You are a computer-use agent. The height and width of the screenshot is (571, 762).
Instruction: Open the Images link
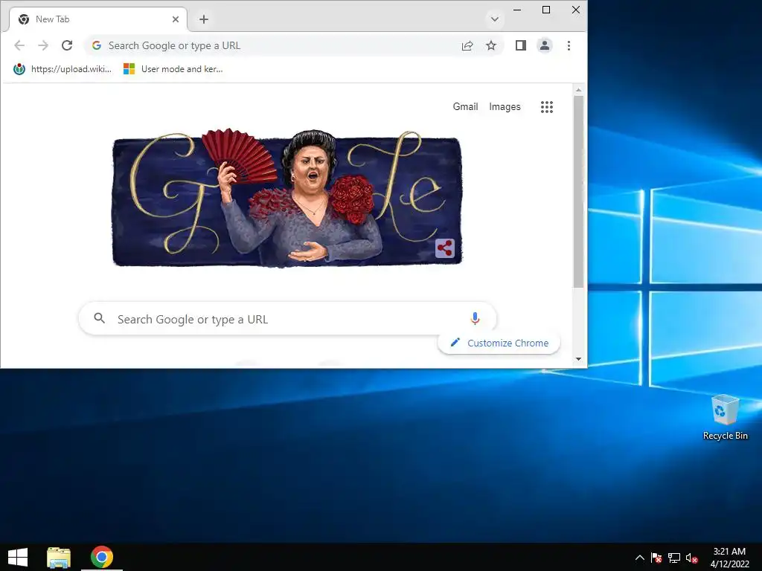[505, 107]
